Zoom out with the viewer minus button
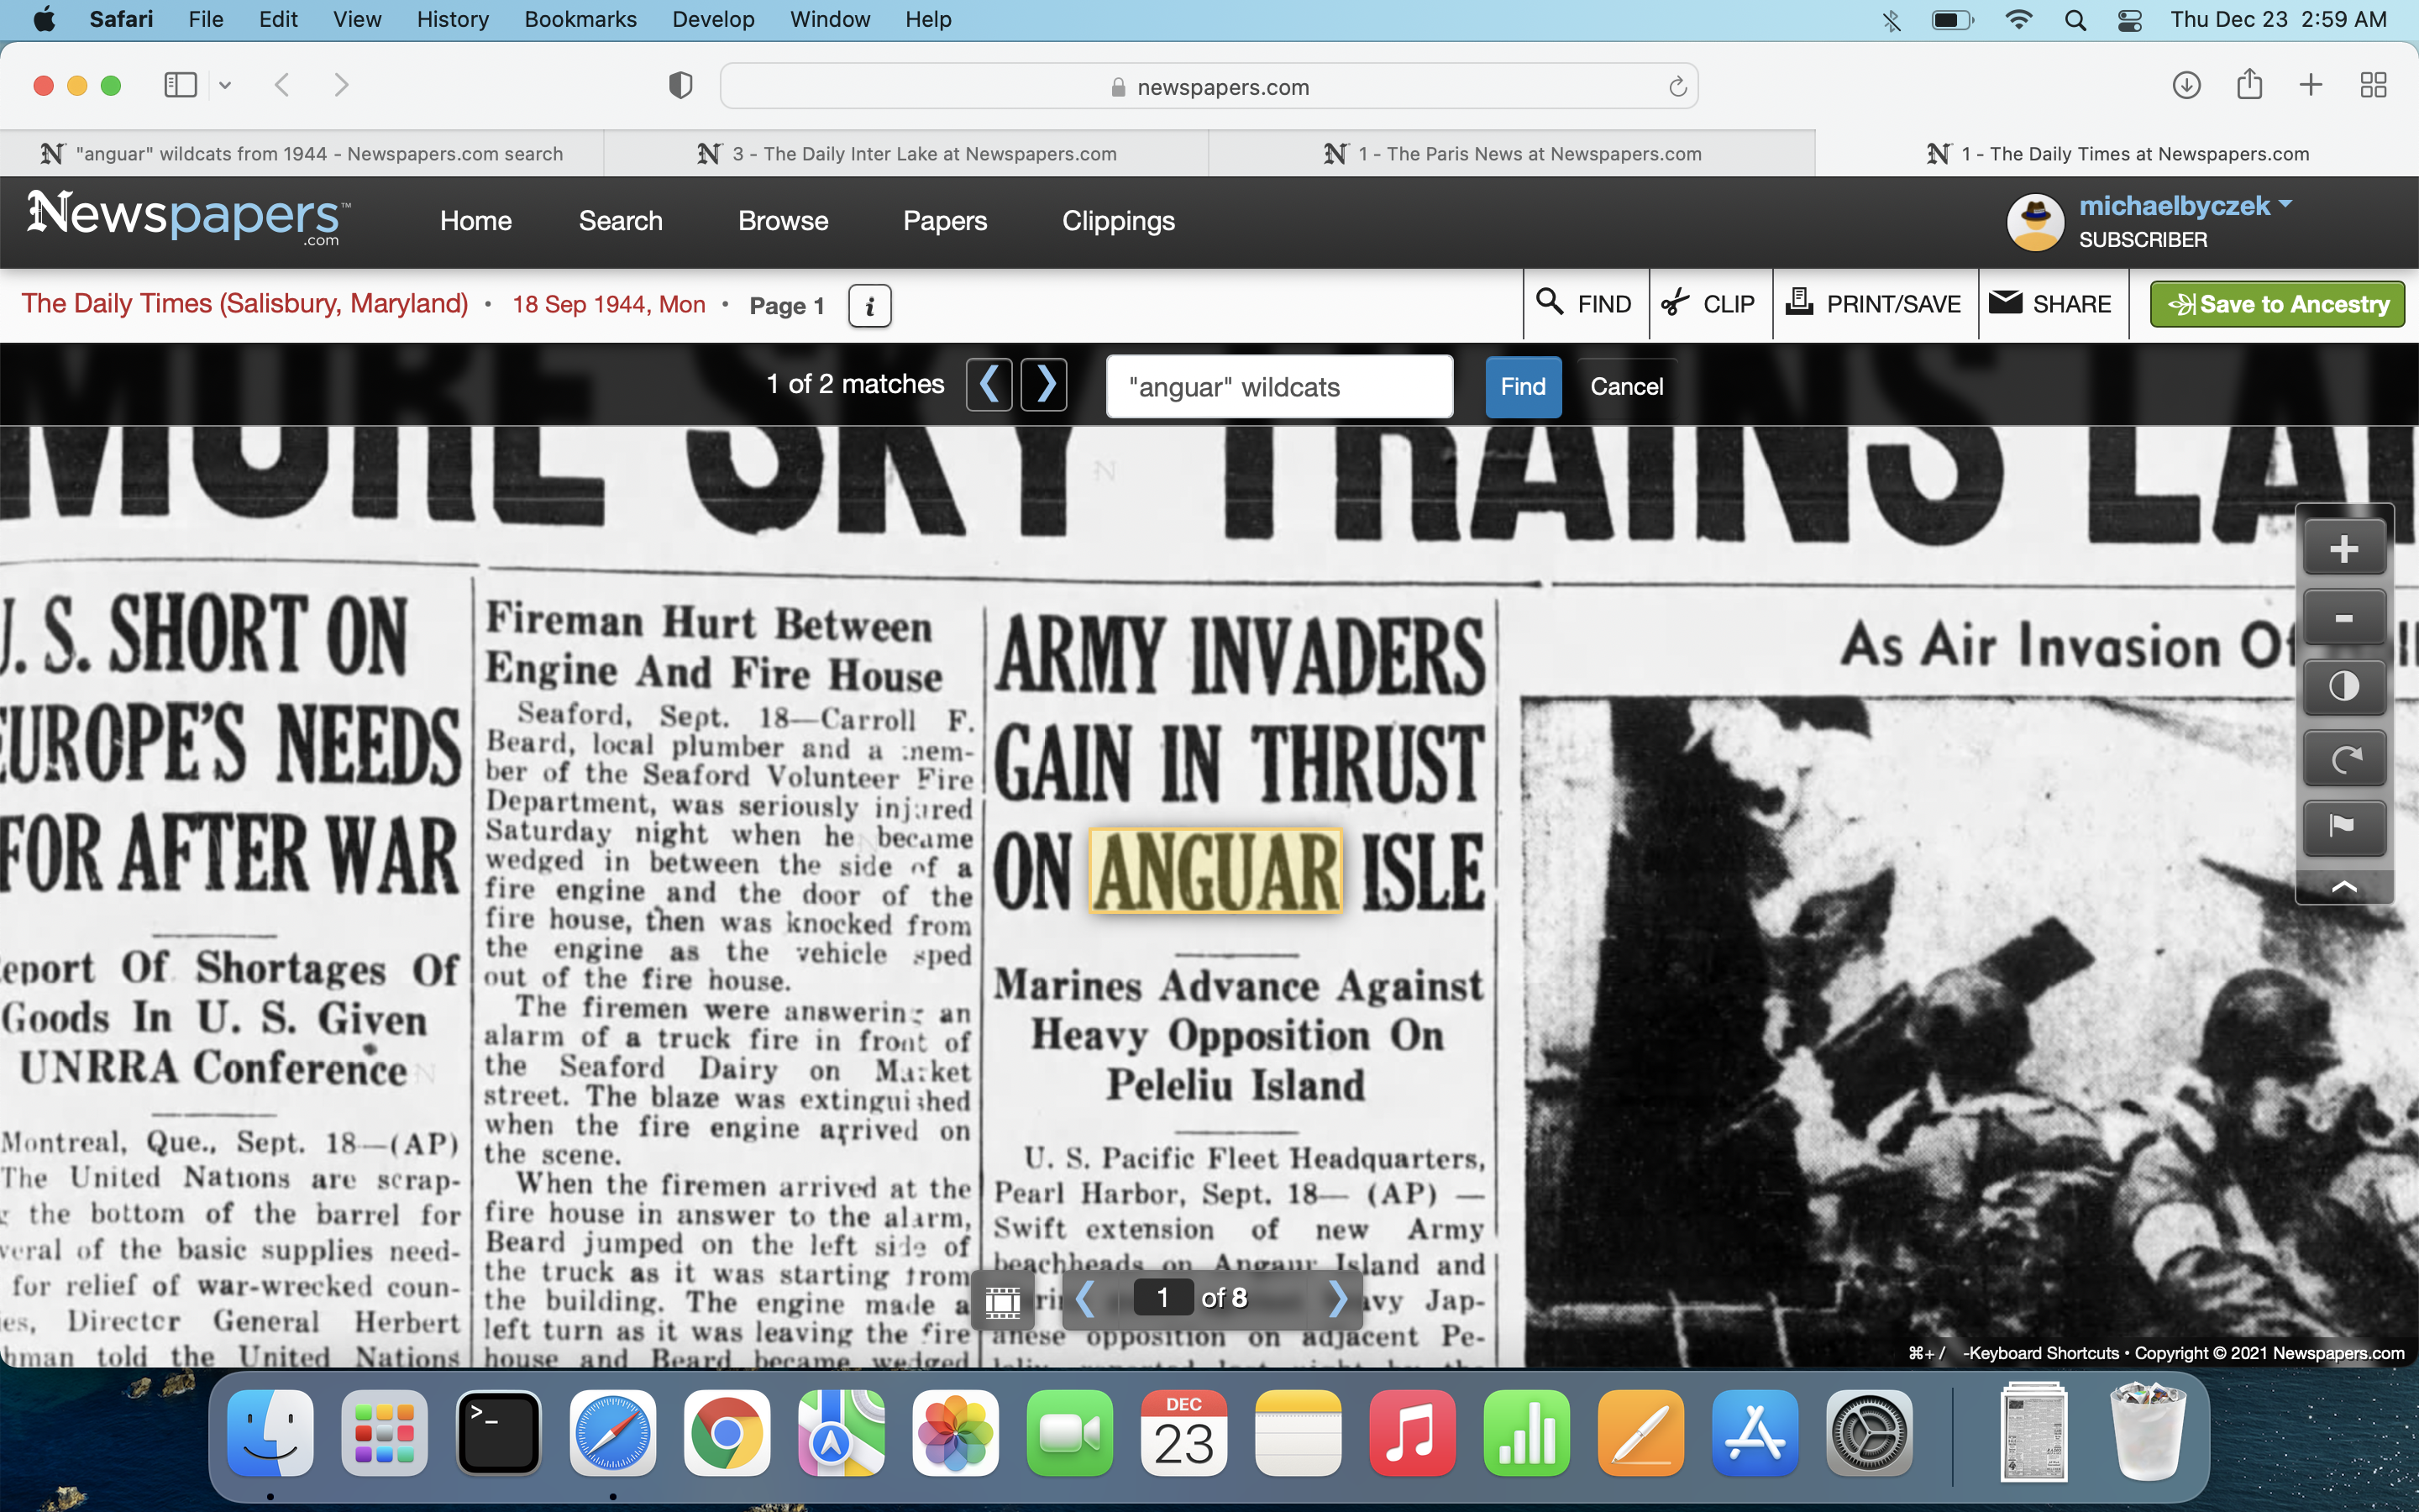 (2343, 618)
